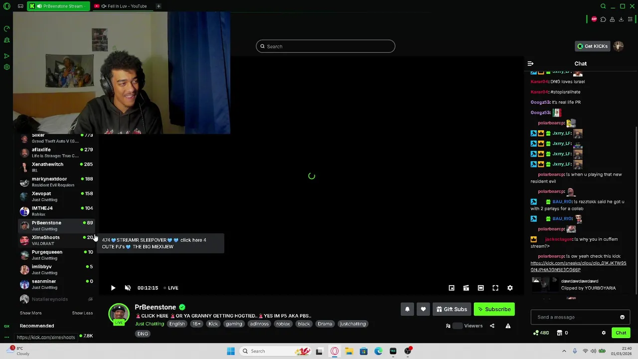Click the green Subscribe button
Screen dimensions: 638x359
point(494,309)
